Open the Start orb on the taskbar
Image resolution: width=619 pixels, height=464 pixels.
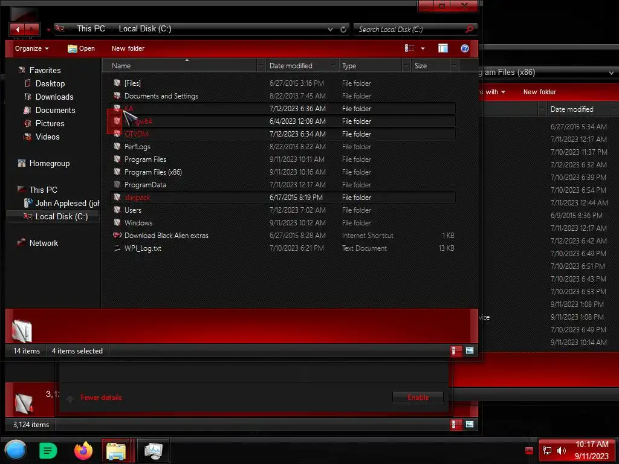pos(16,450)
